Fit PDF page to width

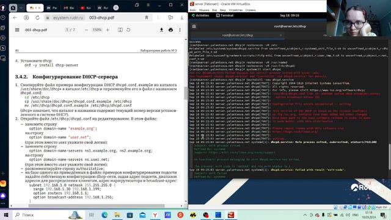(120, 30)
